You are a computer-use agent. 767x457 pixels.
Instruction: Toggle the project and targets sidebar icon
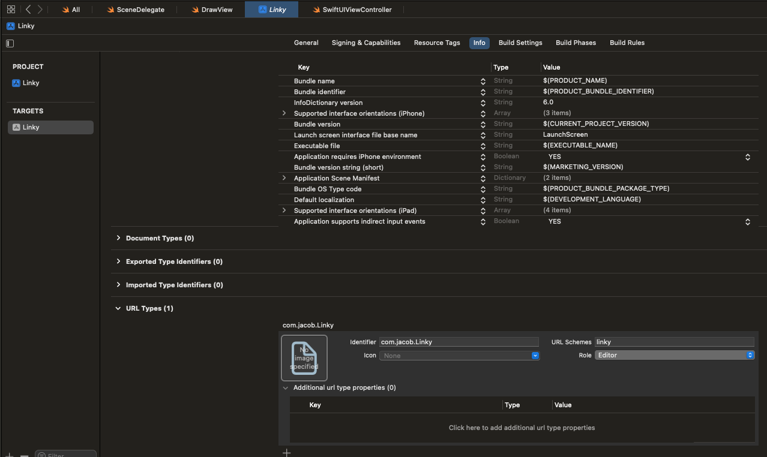click(x=10, y=43)
